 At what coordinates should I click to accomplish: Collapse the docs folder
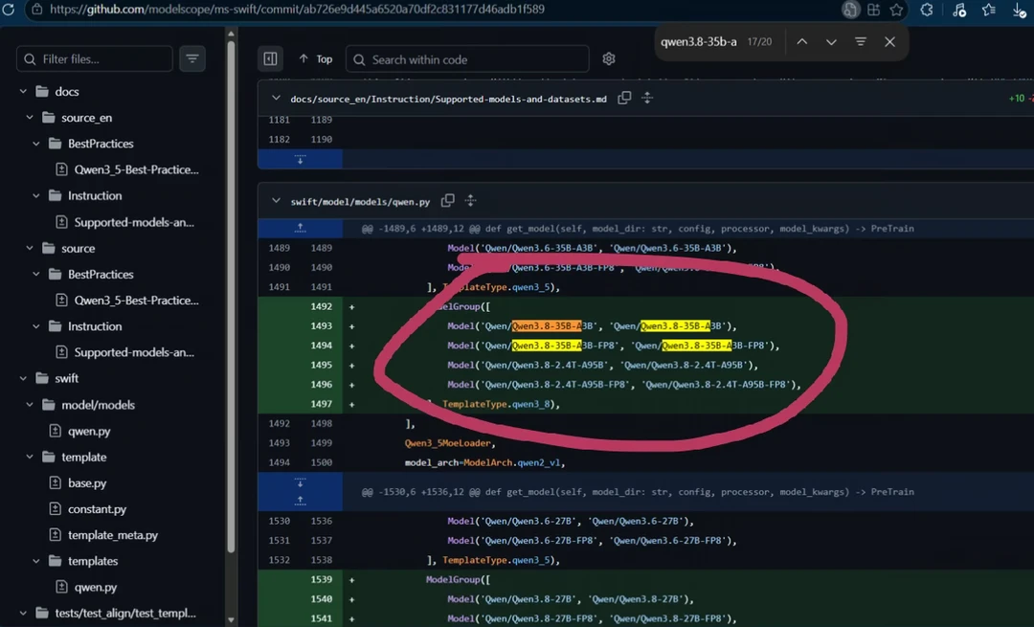[23, 91]
